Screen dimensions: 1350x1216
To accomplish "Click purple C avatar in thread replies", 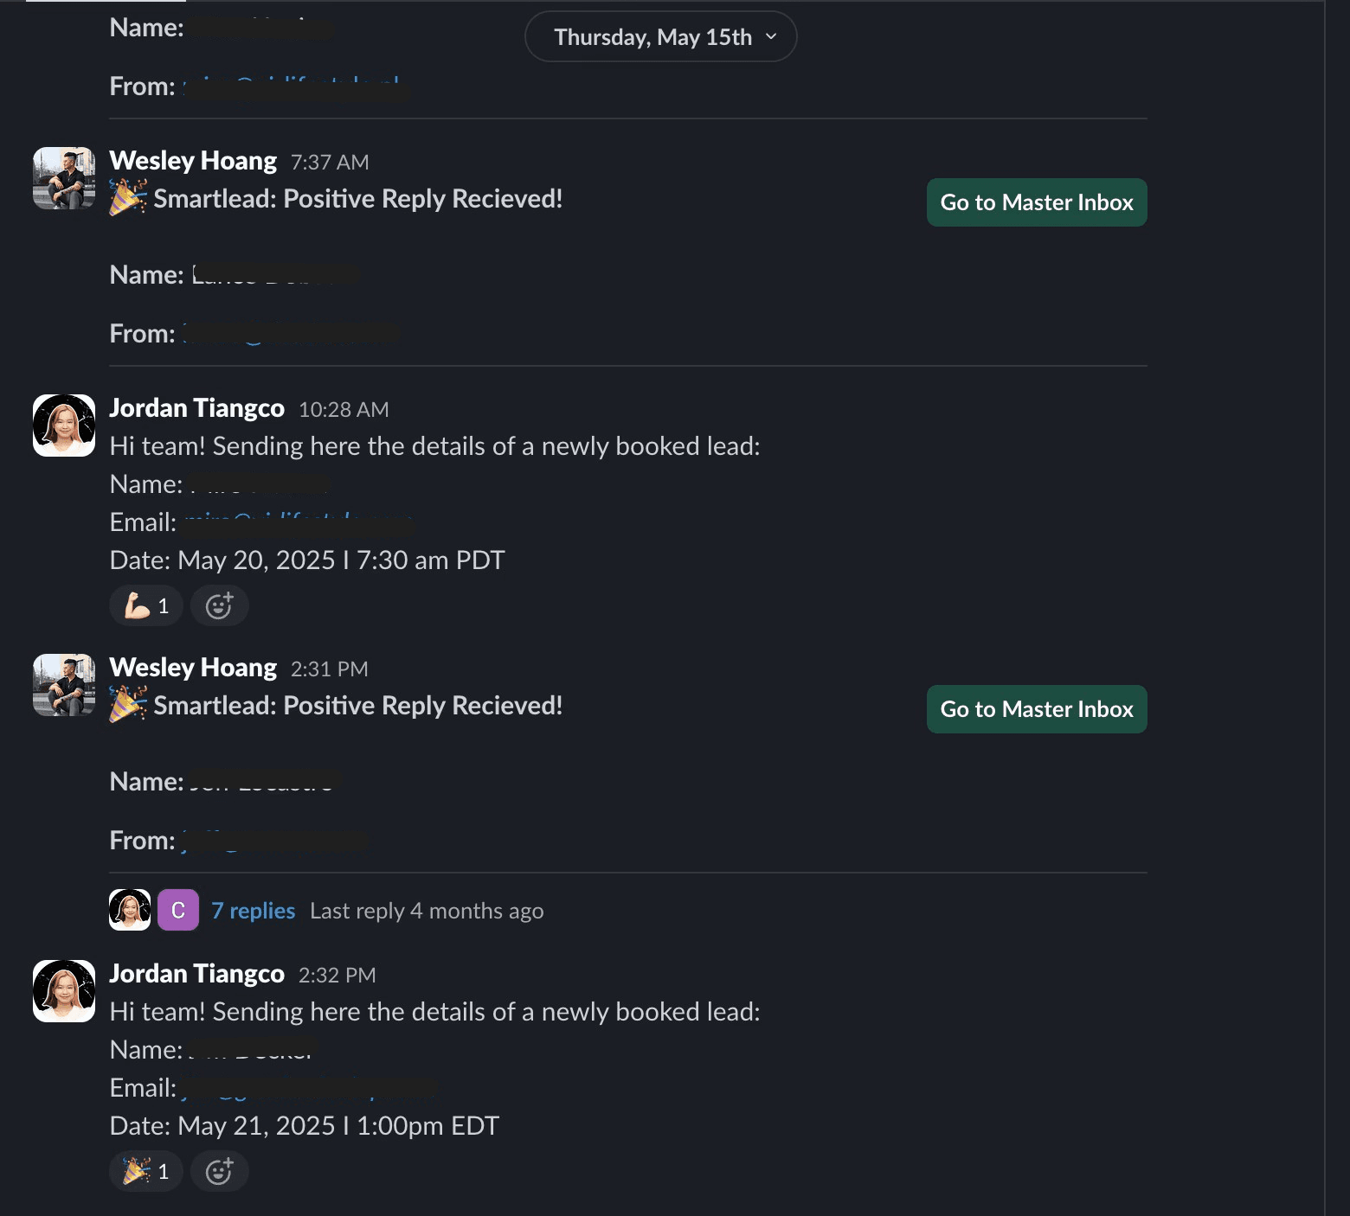I will click(x=178, y=910).
